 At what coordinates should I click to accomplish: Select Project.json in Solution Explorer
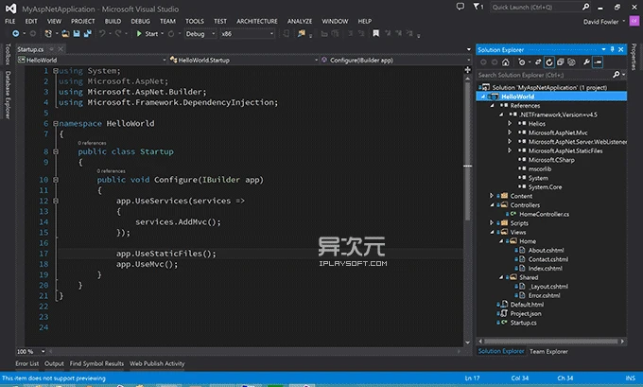coord(526,313)
